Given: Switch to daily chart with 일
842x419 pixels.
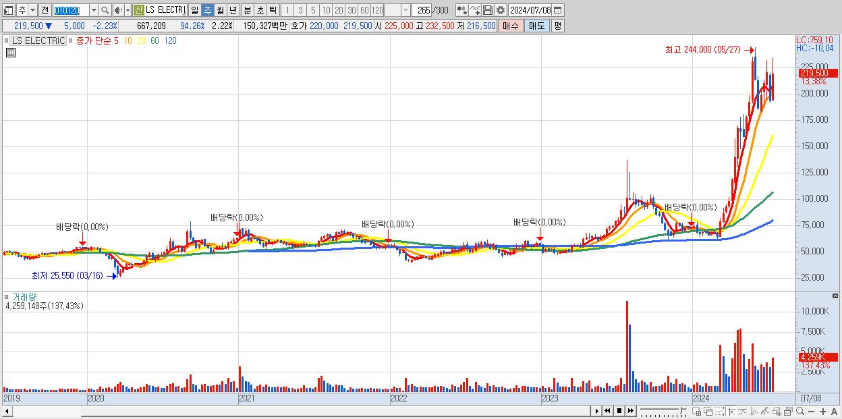Looking at the screenshot, I should (x=194, y=10).
